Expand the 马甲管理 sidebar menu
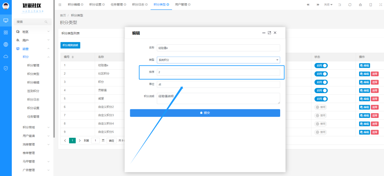The width and height of the screenshot is (384, 176). click(x=36, y=161)
